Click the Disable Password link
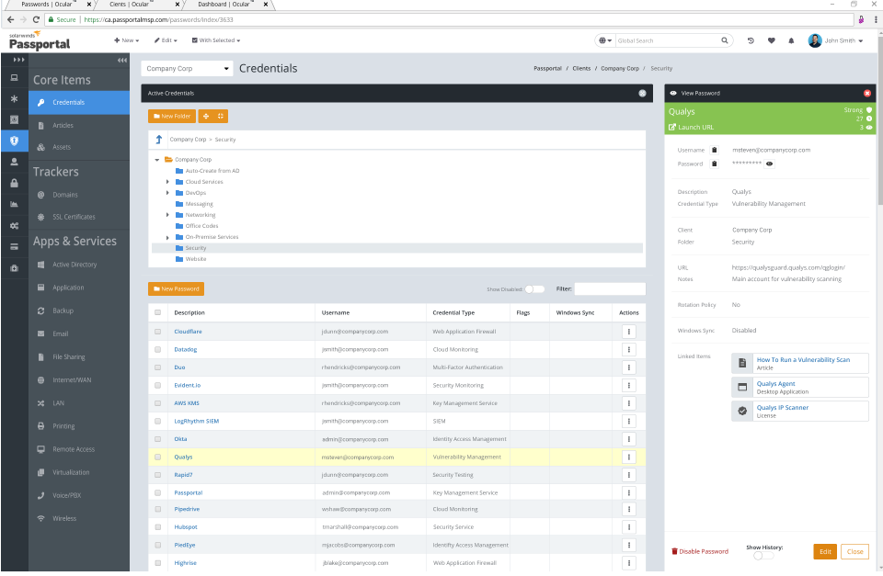Screen dimensions: 883x576 click(x=700, y=551)
